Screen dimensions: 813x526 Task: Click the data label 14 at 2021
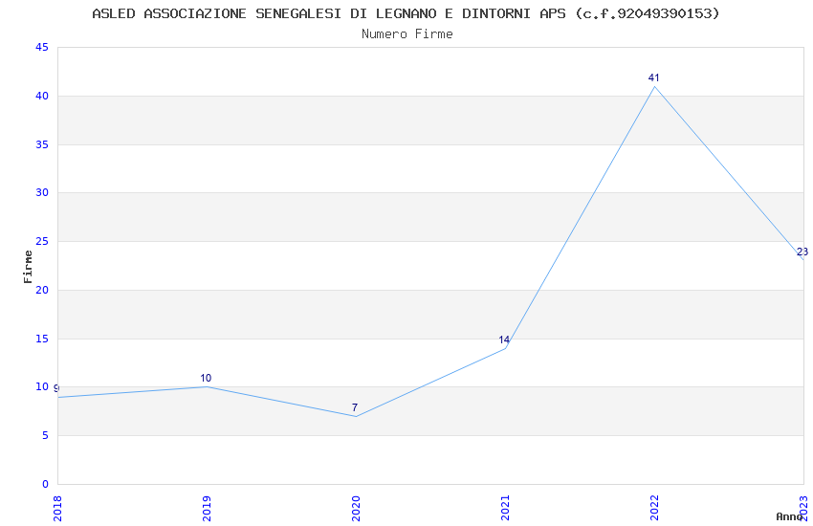tap(504, 340)
